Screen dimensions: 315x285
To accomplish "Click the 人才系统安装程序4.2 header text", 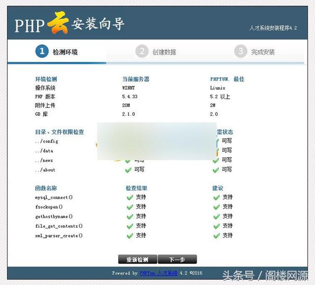I will click(273, 28).
